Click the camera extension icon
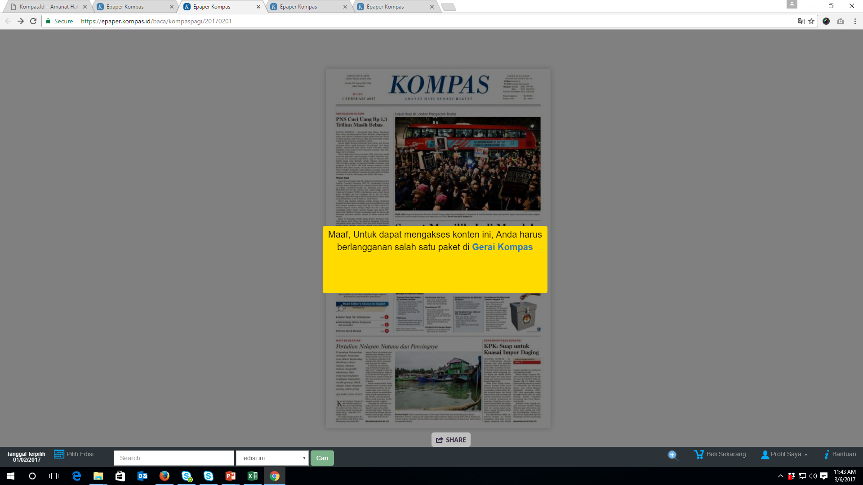Image resolution: width=863 pixels, height=485 pixels. pos(841,21)
